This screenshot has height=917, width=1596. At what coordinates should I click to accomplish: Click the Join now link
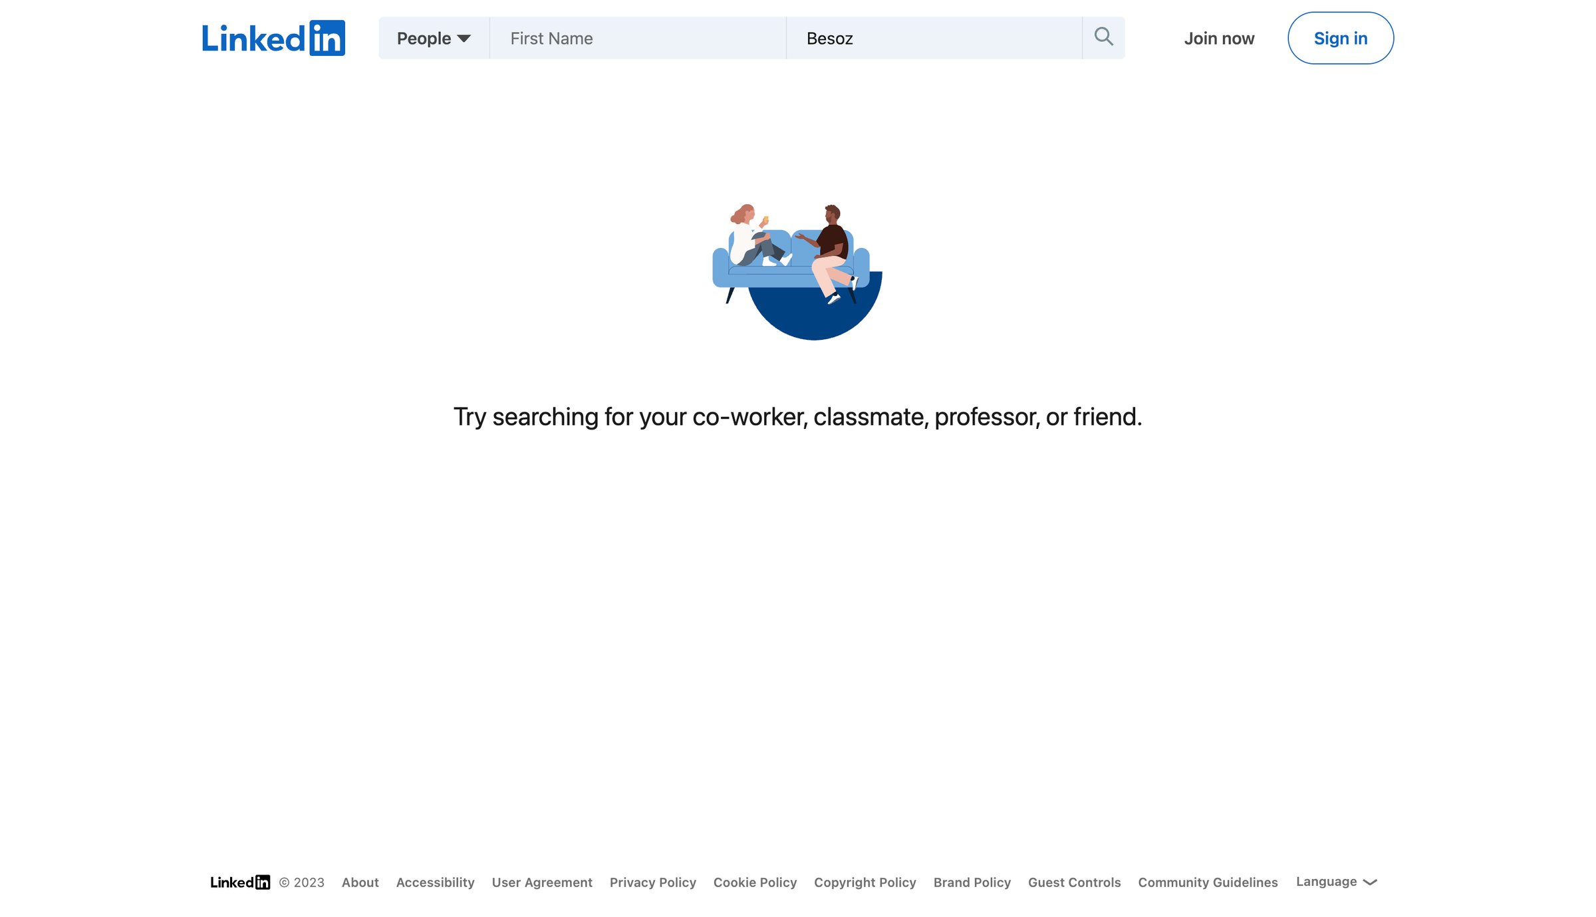tap(1219, 39)
